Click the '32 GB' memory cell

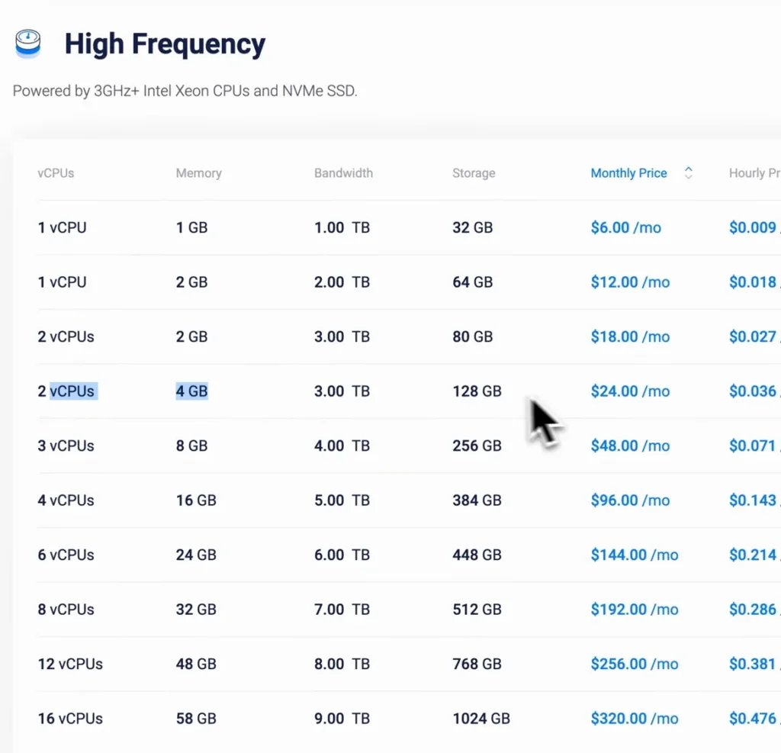196,610
